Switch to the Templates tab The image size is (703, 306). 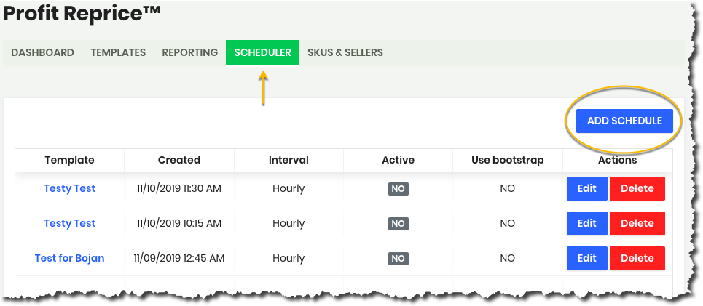click(118, 53)
